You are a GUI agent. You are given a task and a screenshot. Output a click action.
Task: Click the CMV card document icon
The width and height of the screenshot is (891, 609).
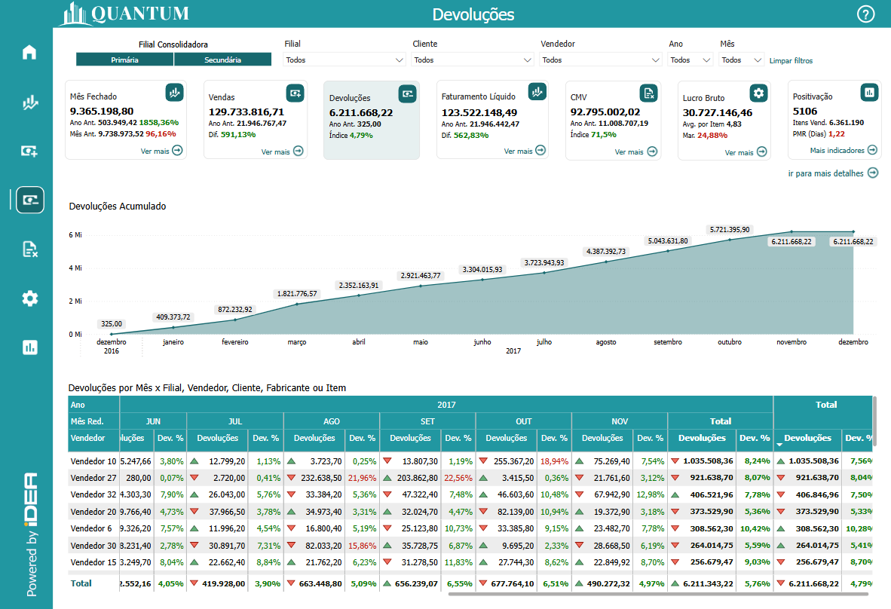coord(648,93)
